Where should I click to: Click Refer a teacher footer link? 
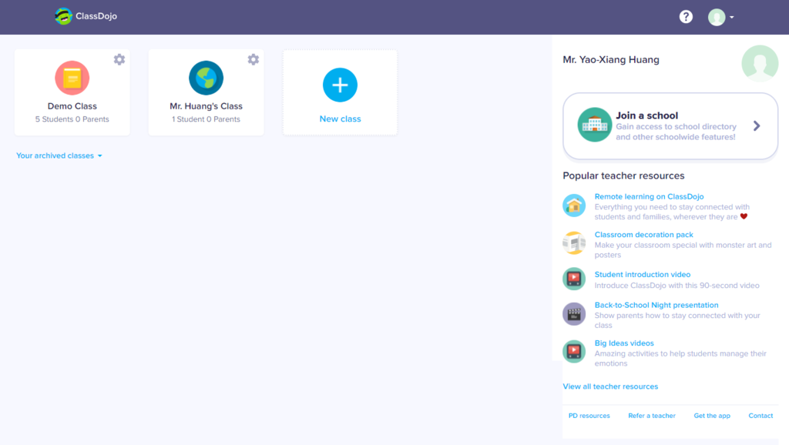pyautogui.click(x=652, y=416)
